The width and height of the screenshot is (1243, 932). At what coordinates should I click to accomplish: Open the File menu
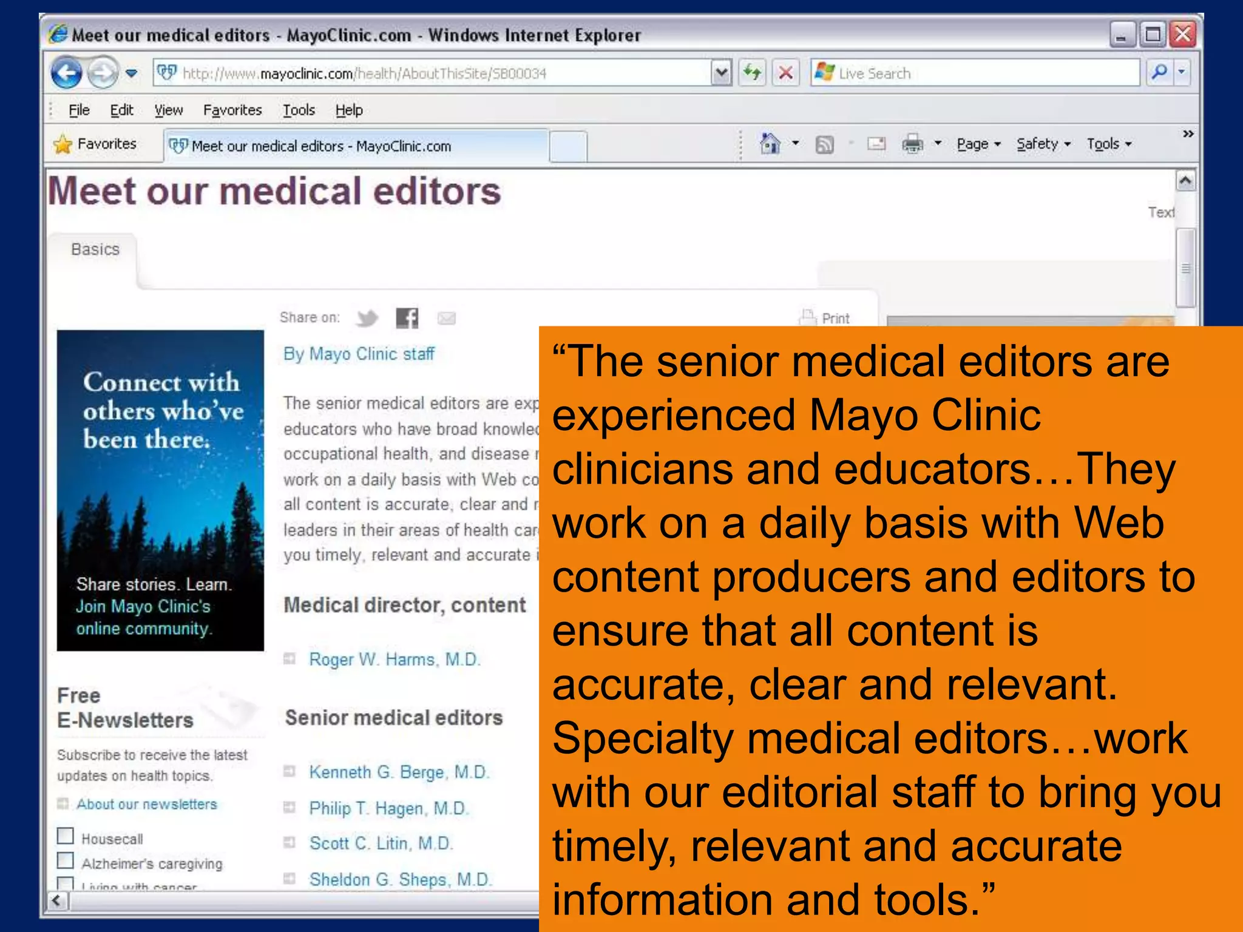coord(79,110)
